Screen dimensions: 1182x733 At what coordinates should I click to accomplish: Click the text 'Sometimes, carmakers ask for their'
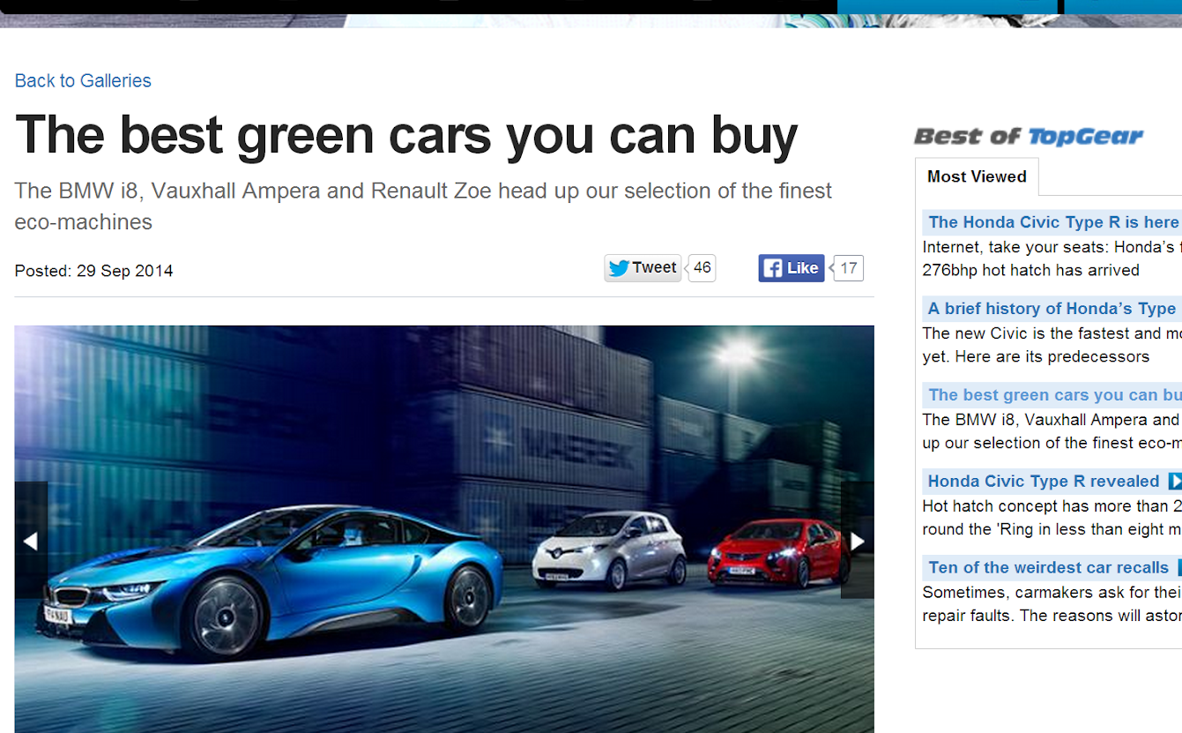pos(1052,593)
